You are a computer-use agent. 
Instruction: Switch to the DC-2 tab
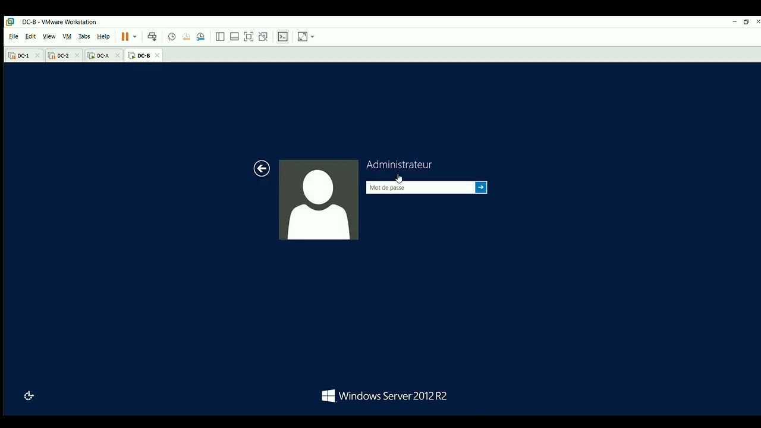[x=62, y=56]
